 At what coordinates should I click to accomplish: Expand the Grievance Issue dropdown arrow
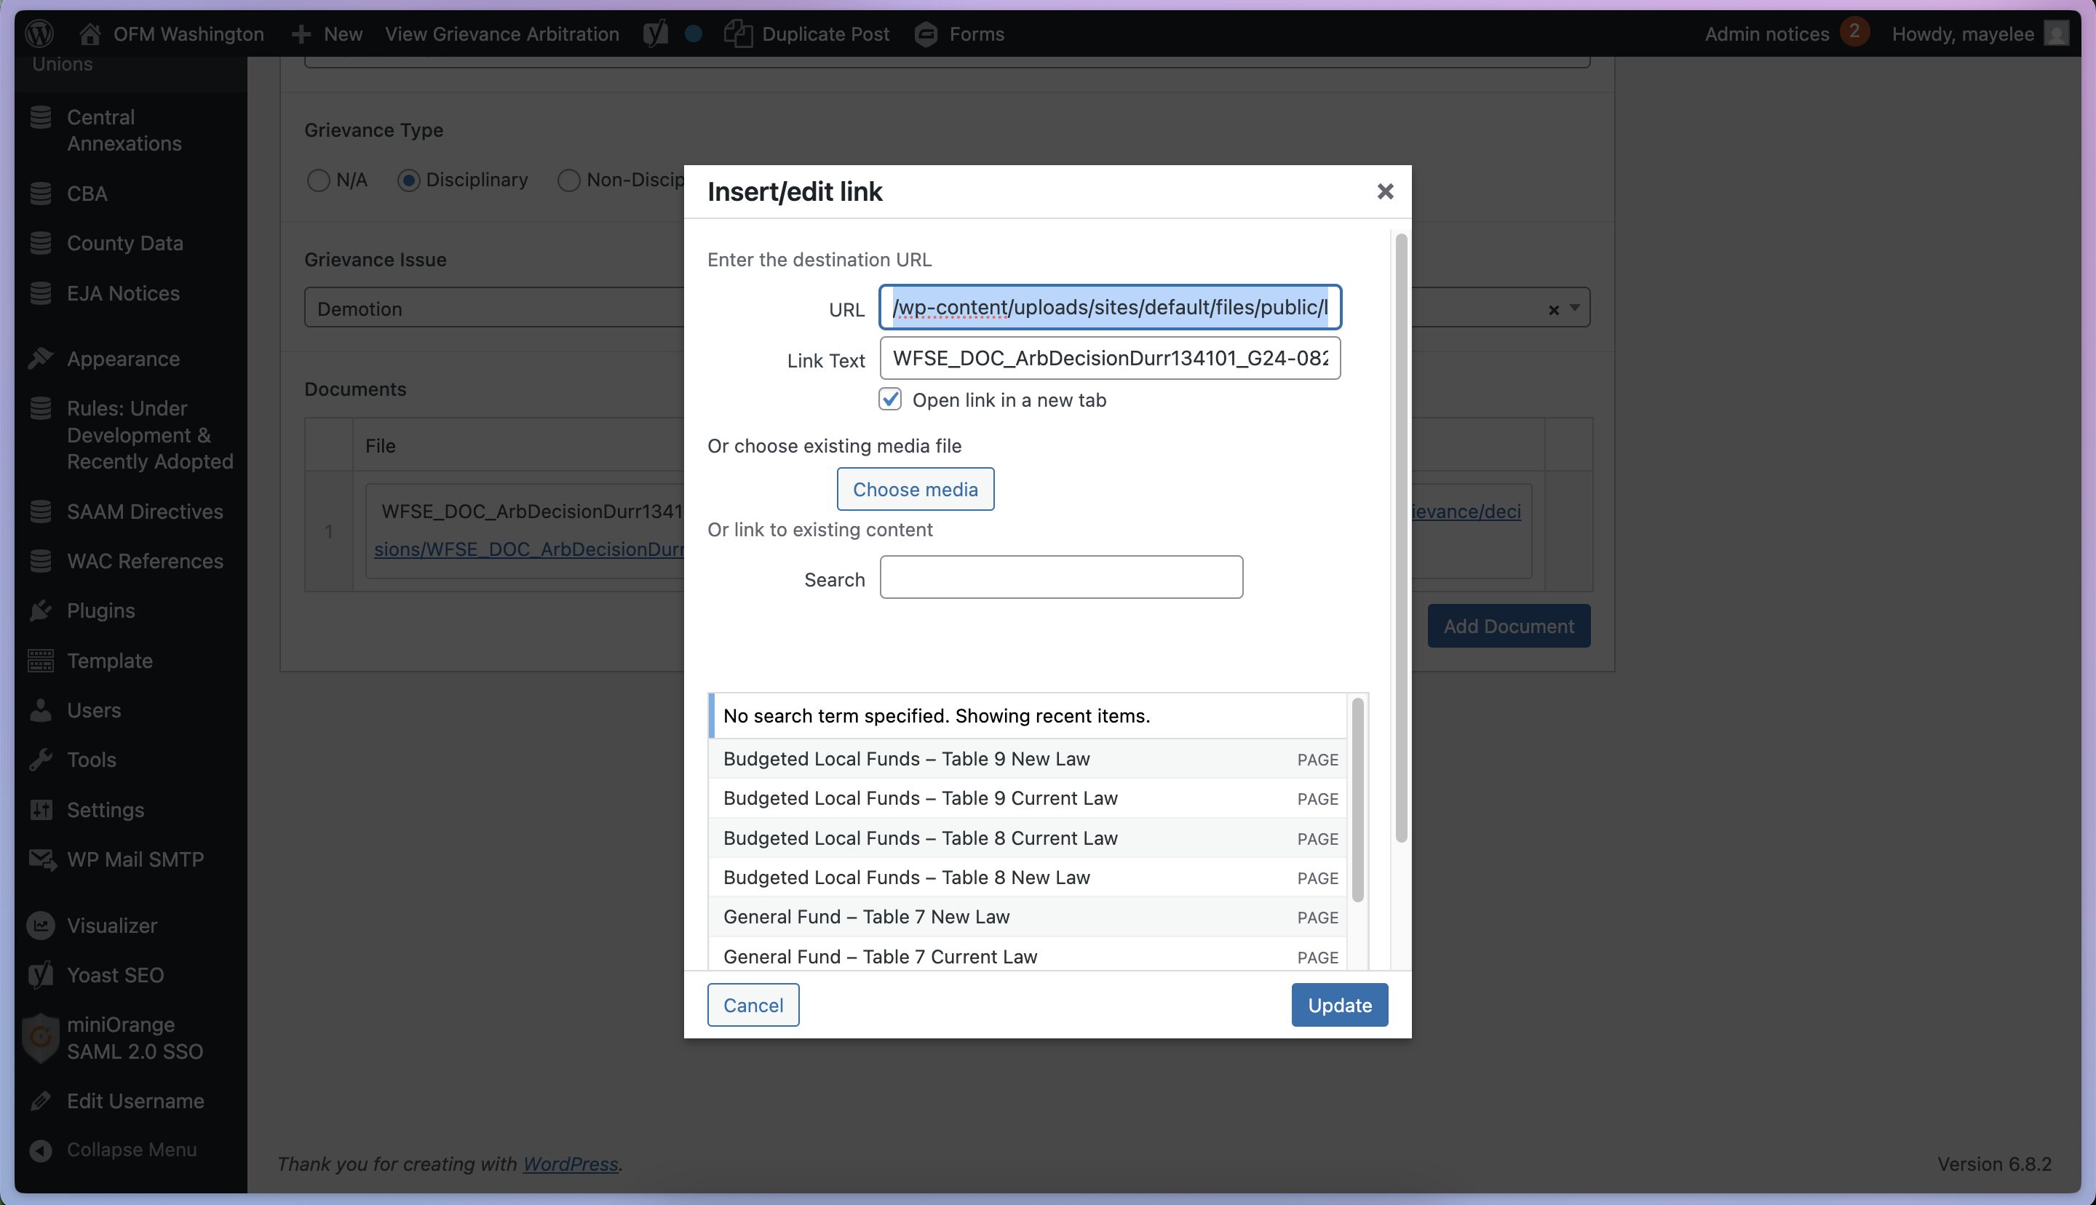point(1575,309)
